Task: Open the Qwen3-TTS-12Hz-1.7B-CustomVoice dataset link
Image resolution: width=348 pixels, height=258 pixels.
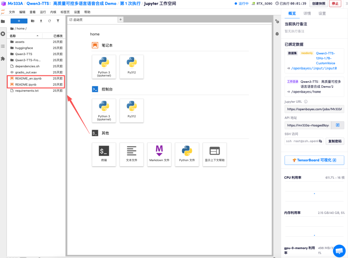Action: click(x=325, y=58)
